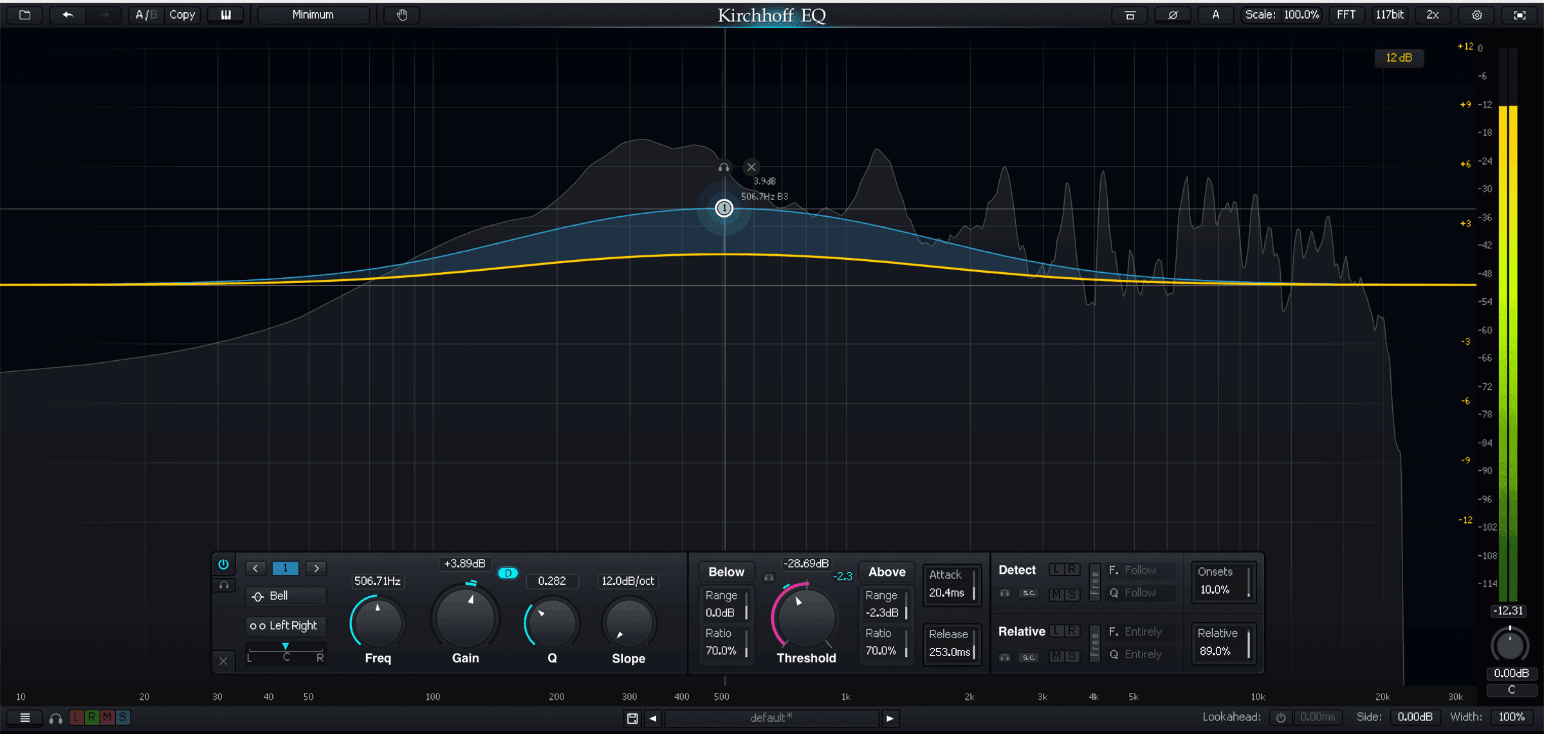Open the Minimum phase mode dropdown
The image size is (1544, 734).
click(x=313, y=15)
